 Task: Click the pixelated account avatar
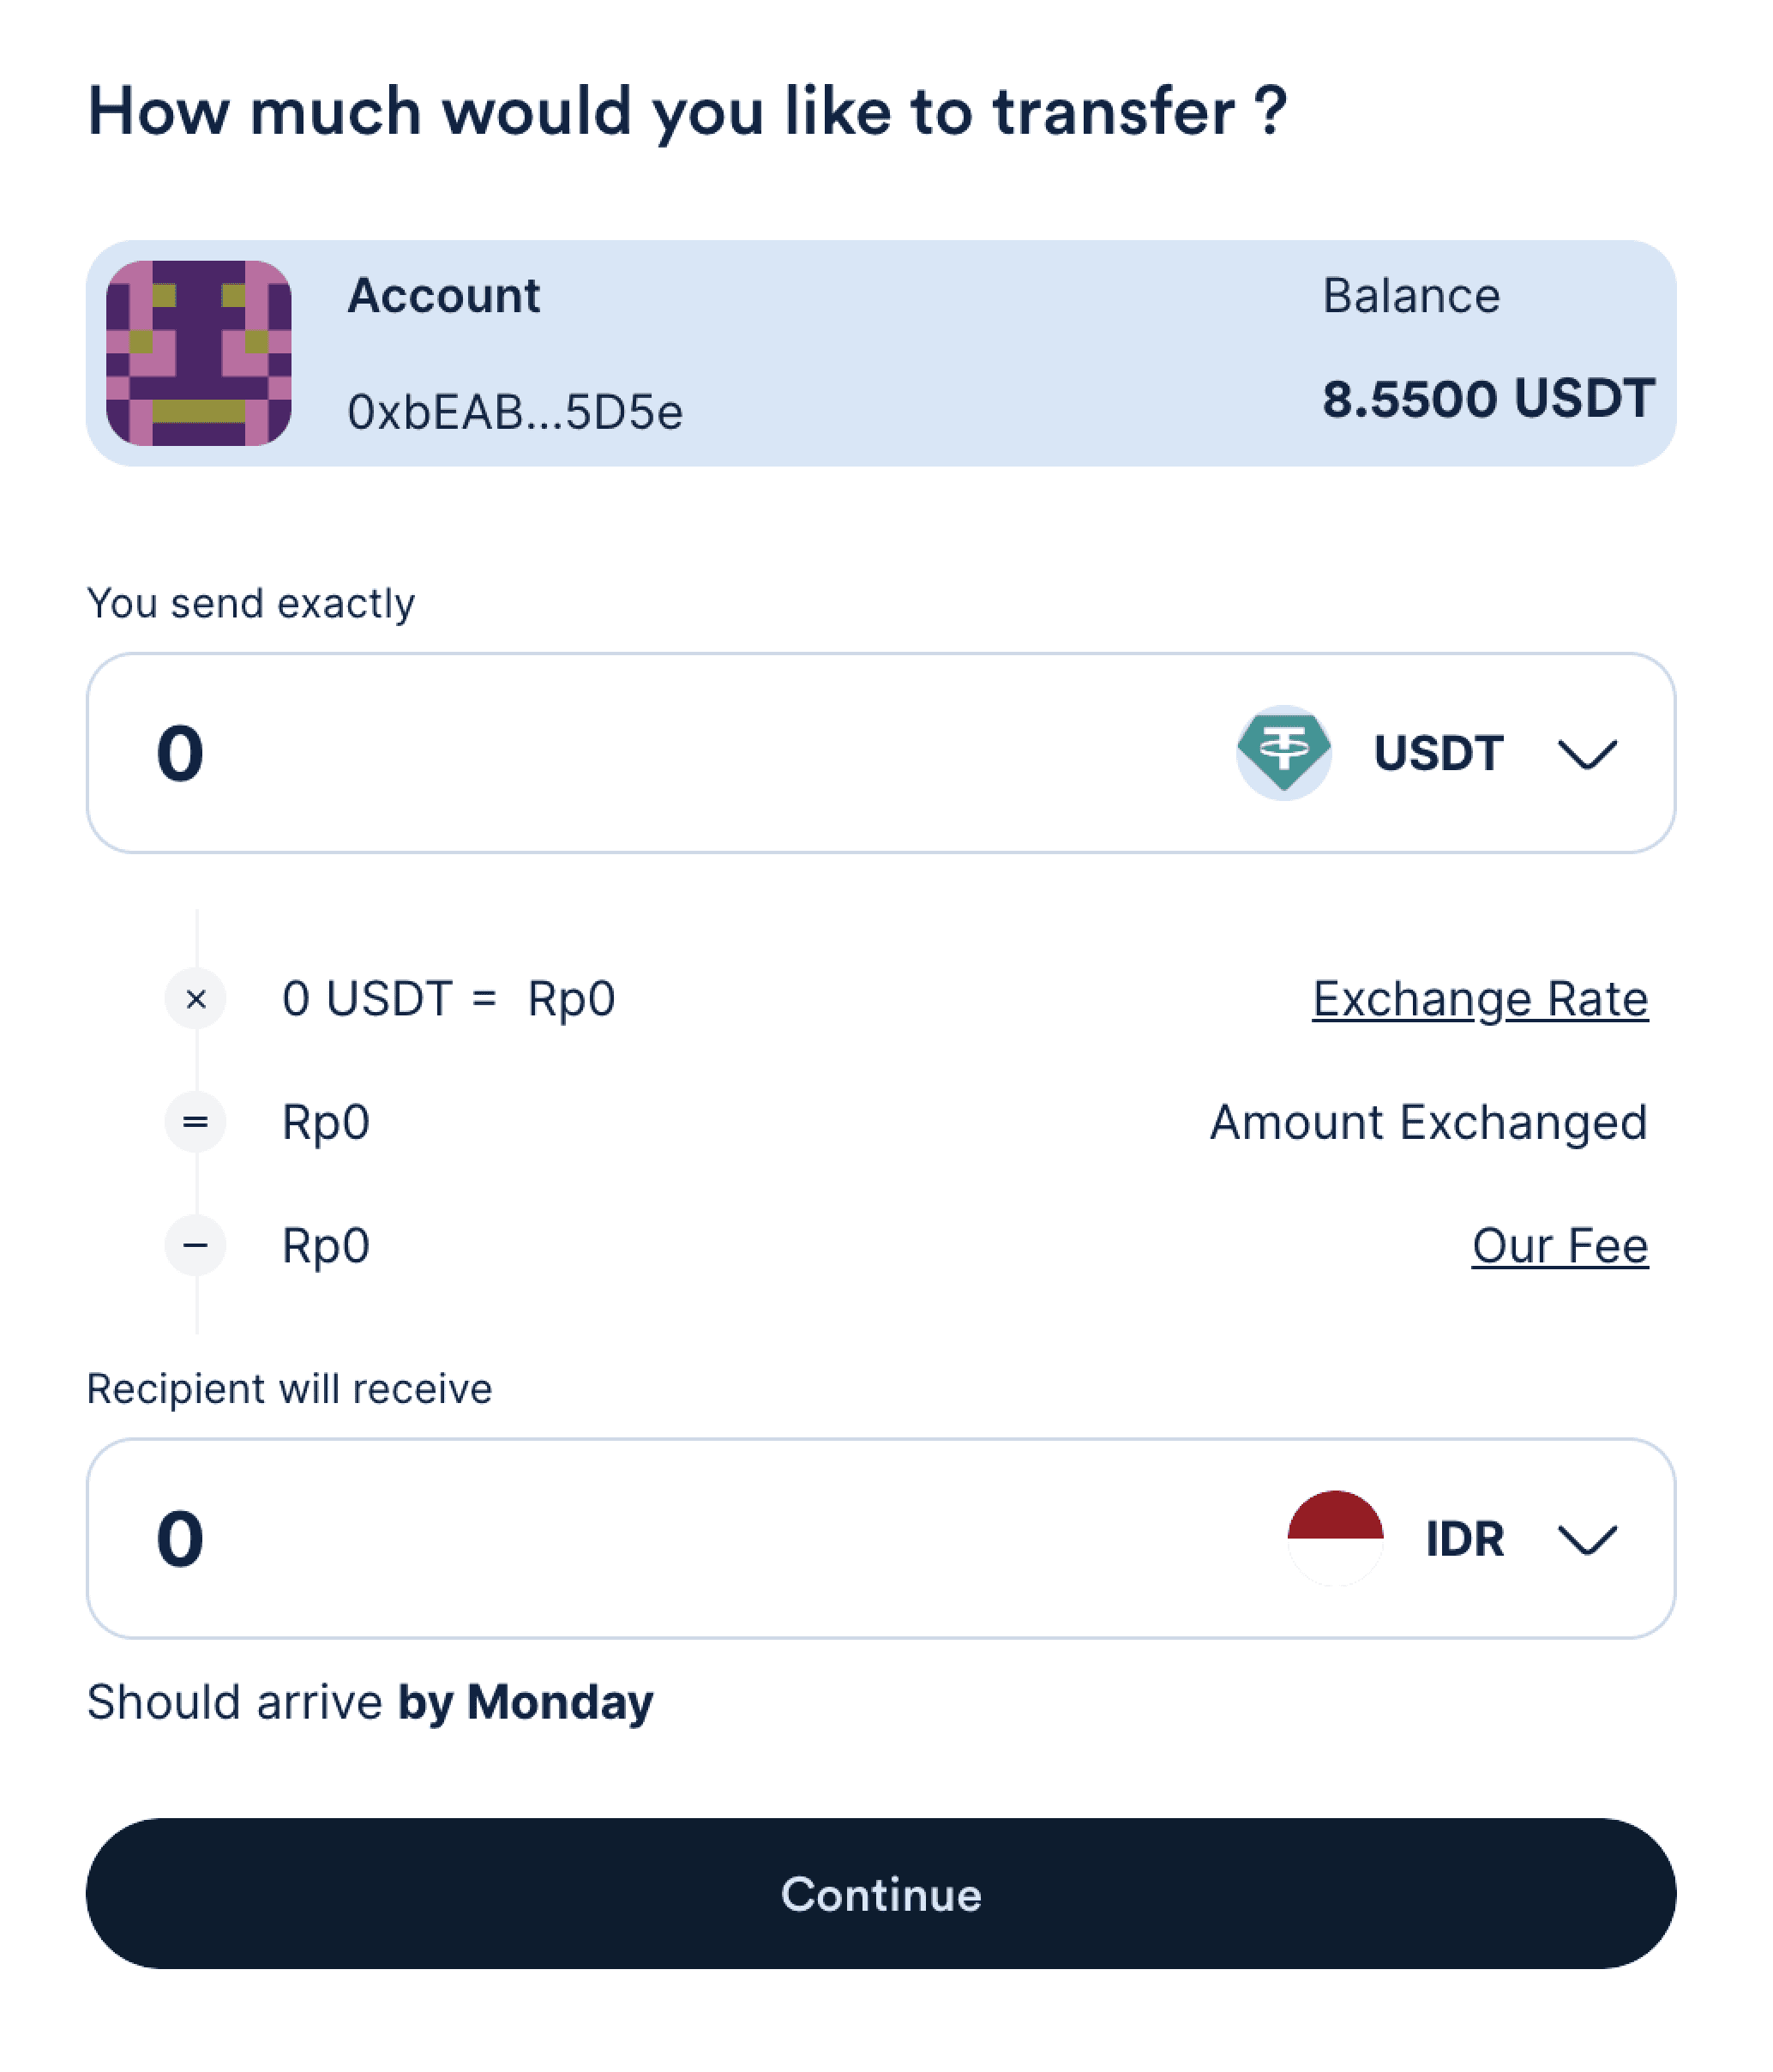[199, 353]
